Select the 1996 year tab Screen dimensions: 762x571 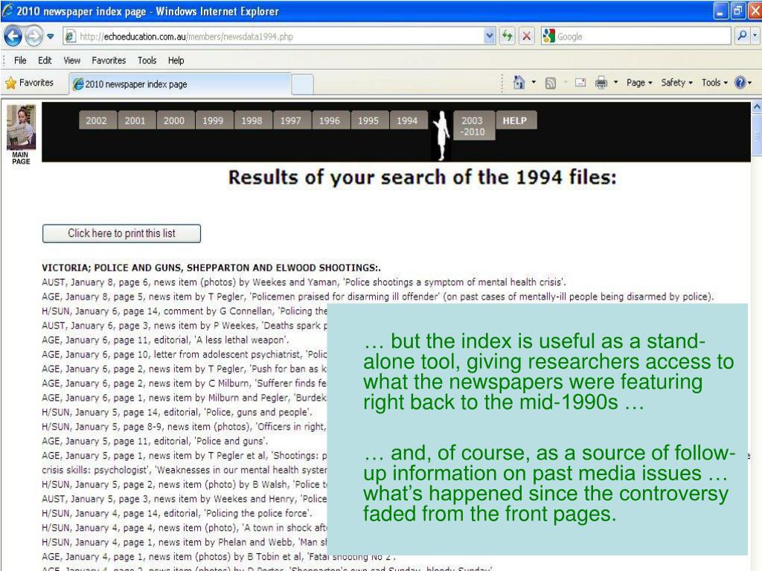pyautogui.click(x=331, y=120)
